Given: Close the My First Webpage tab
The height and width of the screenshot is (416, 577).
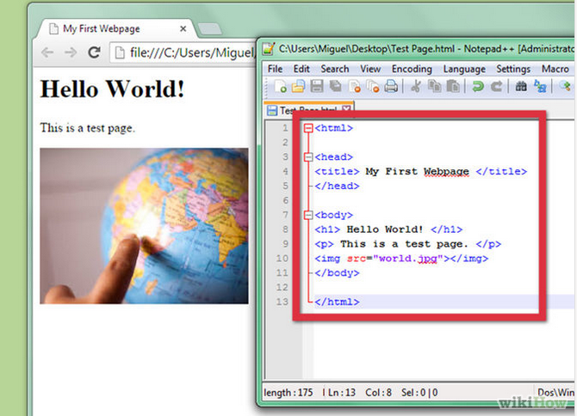Looking at the screenshot, I should tap(183, 28).
